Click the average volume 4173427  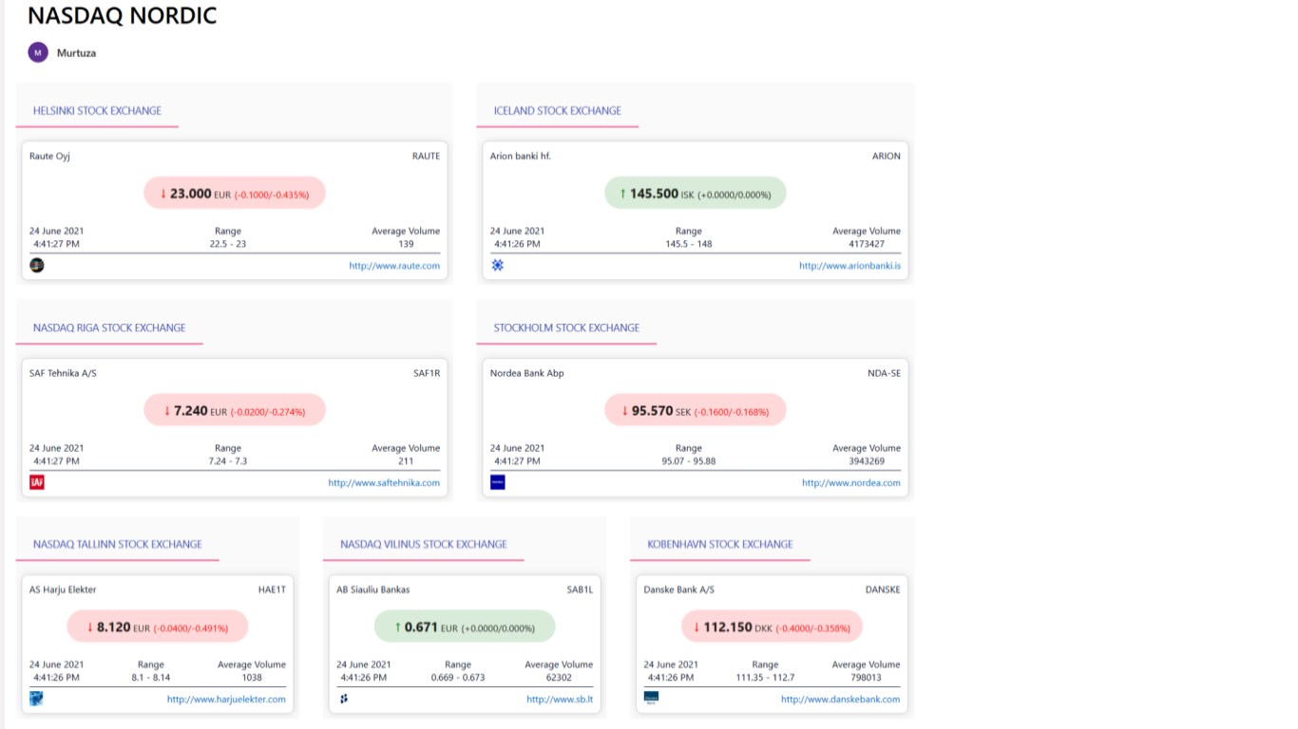tap(867, 244)
